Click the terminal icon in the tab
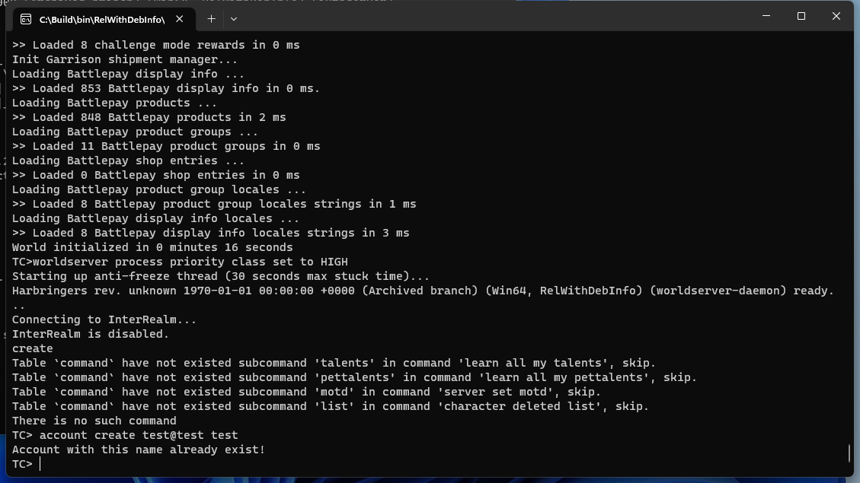 pyautogui.click(x=26, y=19)
